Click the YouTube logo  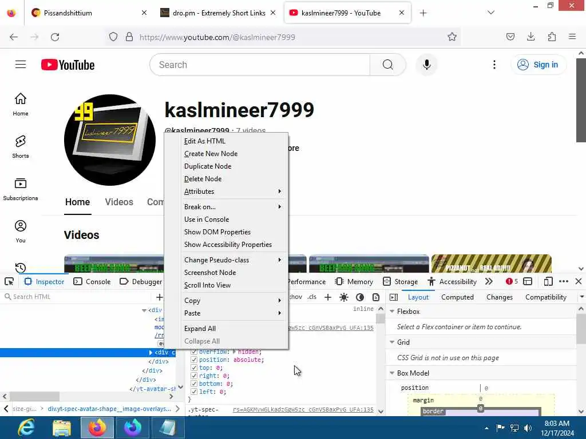68,65
